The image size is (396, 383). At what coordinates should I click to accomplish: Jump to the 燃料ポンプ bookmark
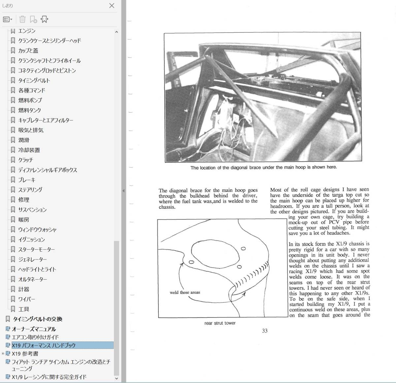30,100
